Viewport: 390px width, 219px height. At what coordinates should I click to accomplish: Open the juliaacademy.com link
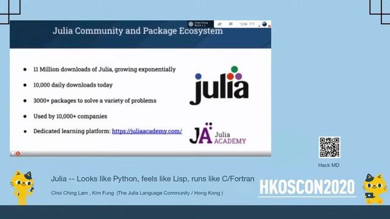147,131
